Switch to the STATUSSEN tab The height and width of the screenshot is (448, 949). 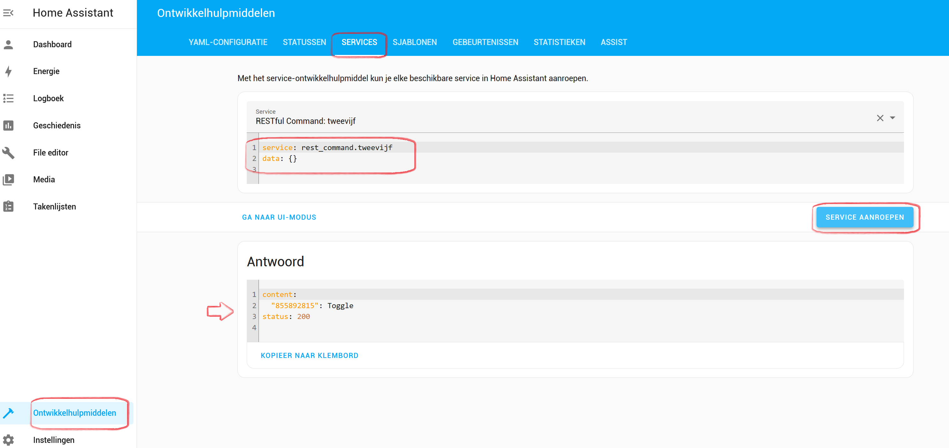[304, 42]
